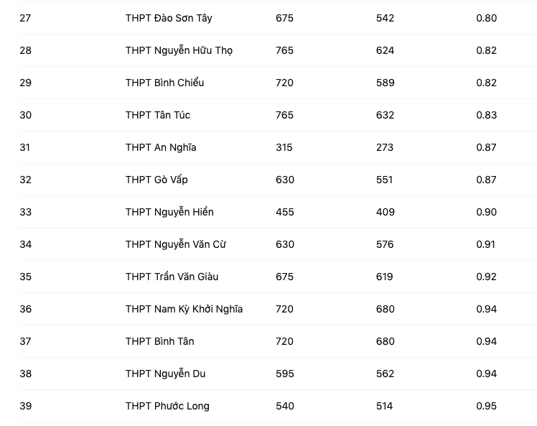This screenshot has width=537, height=426.
Task: Click row number 39
Action: pos(26,406)
